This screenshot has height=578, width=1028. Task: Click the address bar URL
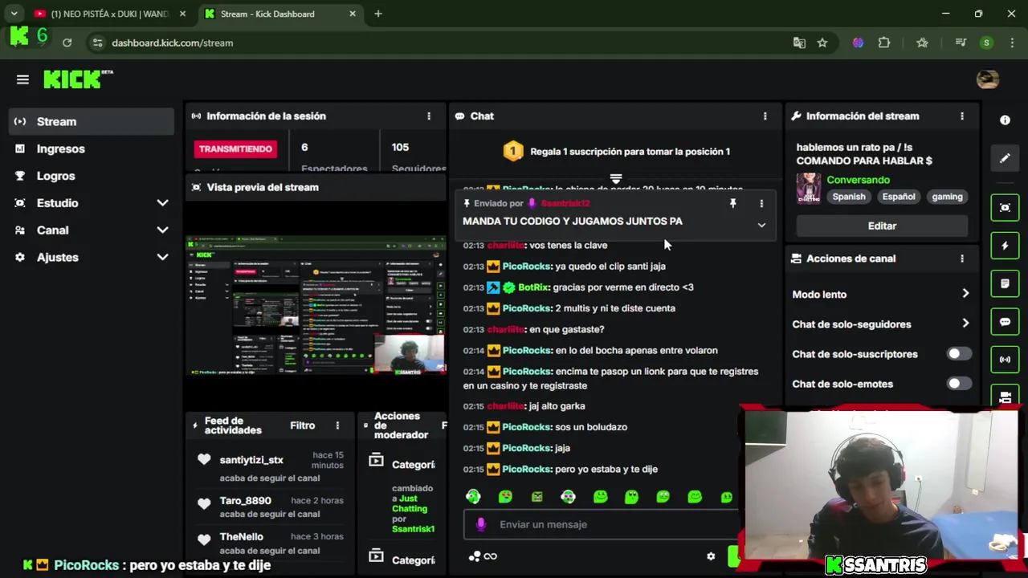(x=172, y=43)
